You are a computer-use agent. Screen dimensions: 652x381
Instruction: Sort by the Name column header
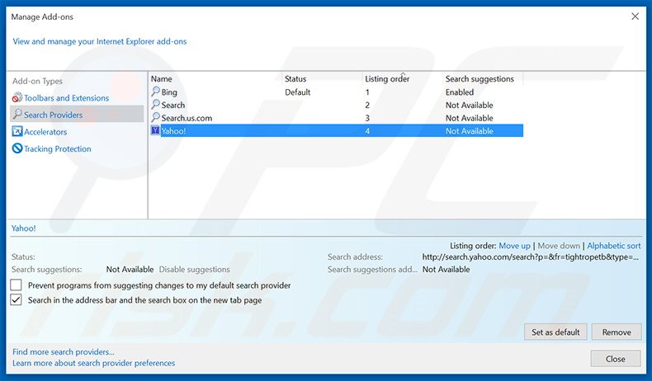161,78
